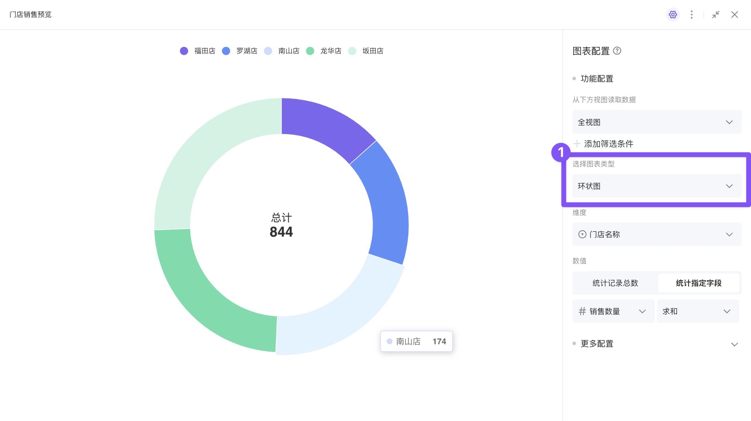Image resolution: width=751 pixels, height=421 pixels.
Task: Open the 求和 aggregation dropdown
Action: point(698,311)
